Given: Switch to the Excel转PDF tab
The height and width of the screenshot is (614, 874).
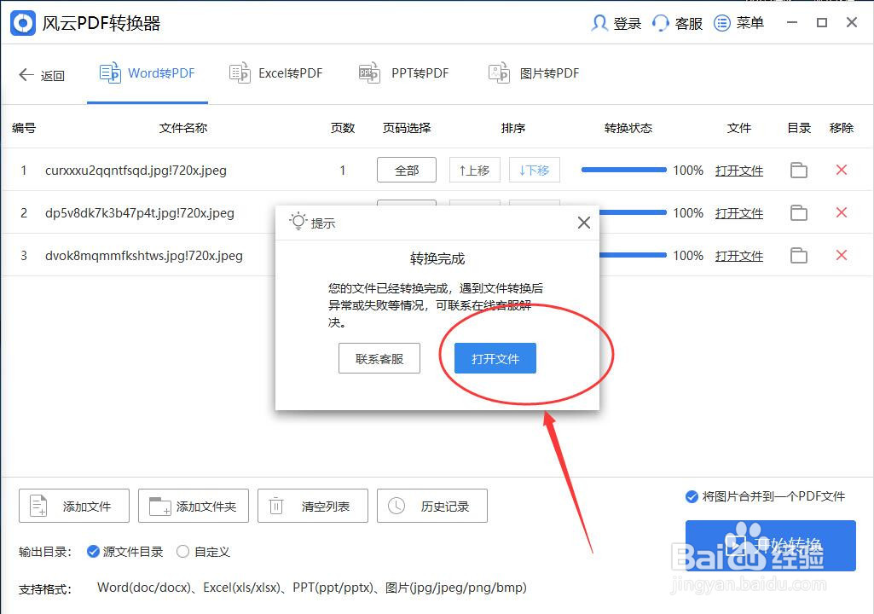Looking at the screenshot, I should pyautogui.click(x=276, y=73).
